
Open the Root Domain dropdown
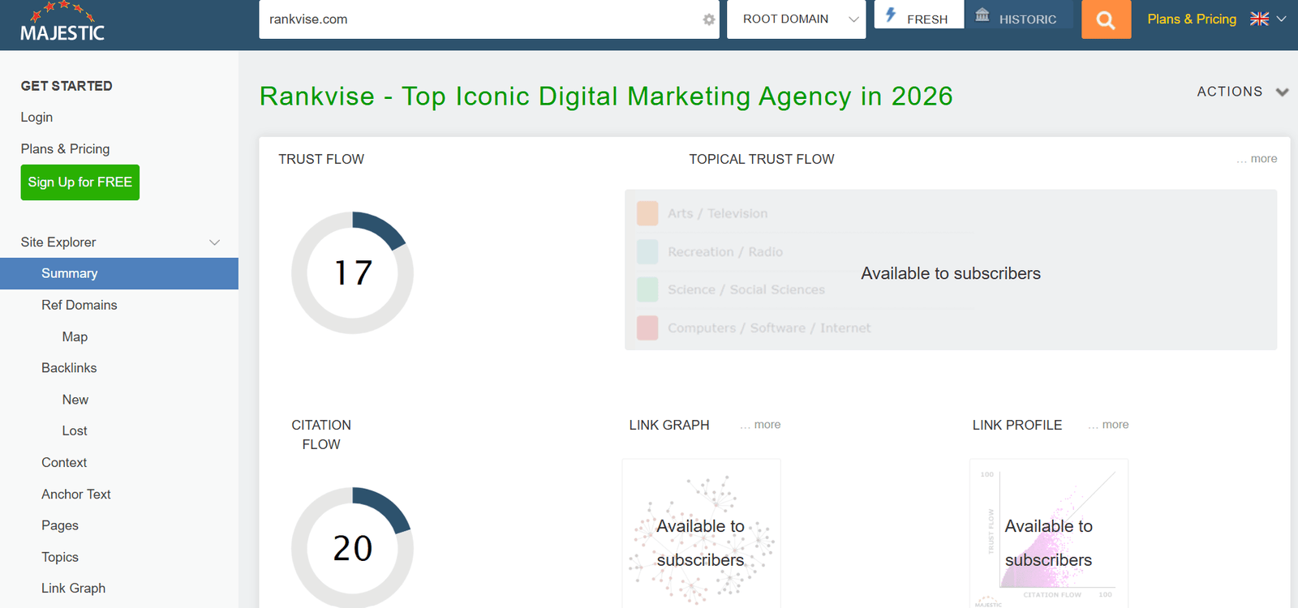pyautogui.click(x=796, y=19)
